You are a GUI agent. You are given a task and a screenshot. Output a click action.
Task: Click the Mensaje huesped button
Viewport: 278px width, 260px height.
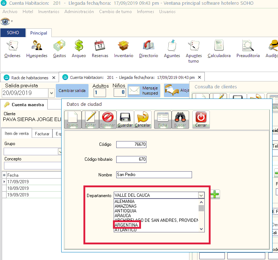(144, 91)
